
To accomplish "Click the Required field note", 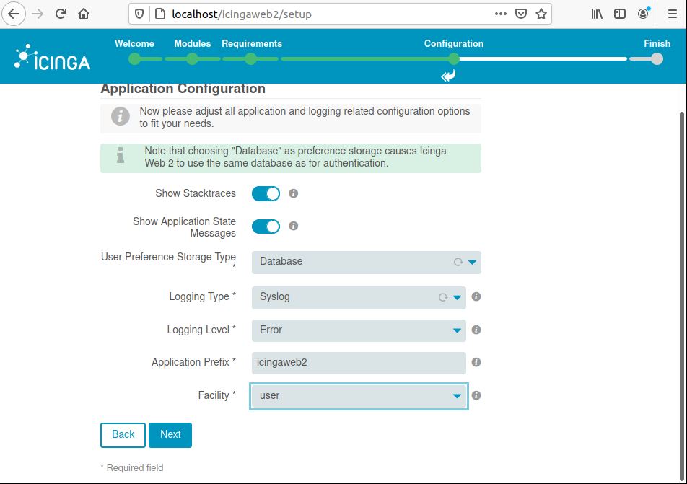I will pyautogui.click(x=132, y=468).
